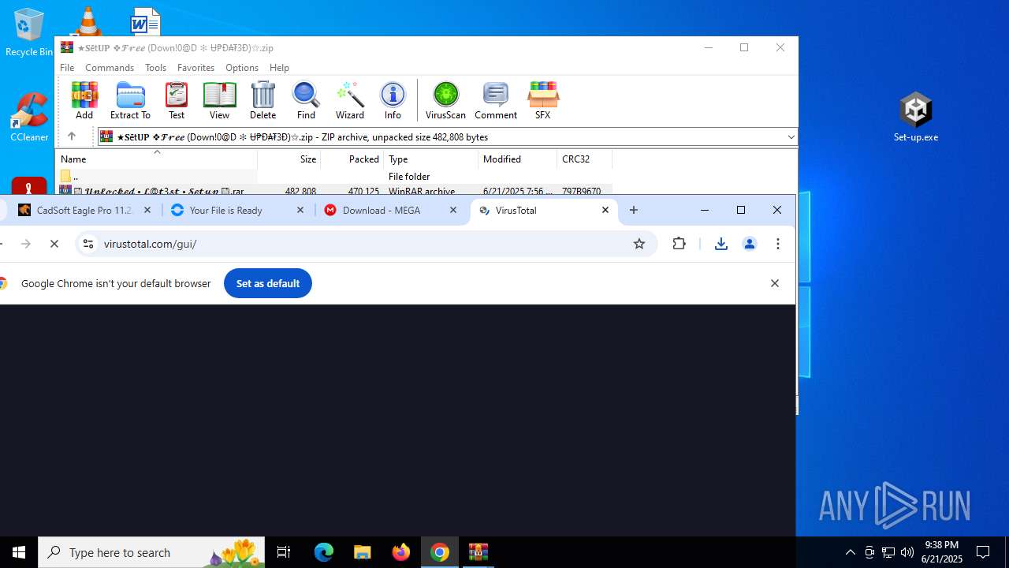Screen dimensions: 1009x568
Task: Run the Test archive tool
Action: (x=177, y=100)
